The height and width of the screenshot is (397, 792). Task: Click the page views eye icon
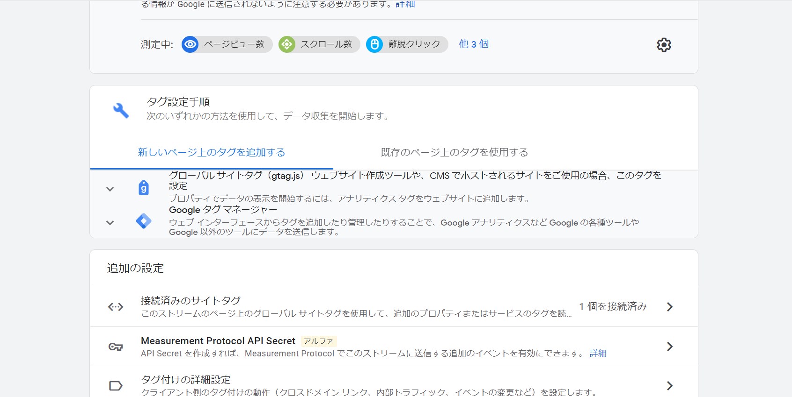[x=190, y=44]
